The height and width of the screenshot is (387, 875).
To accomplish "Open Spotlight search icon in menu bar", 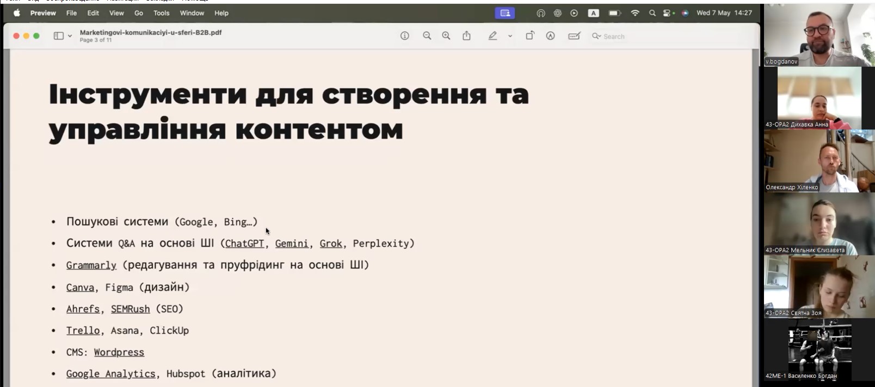I will point(652,13).
